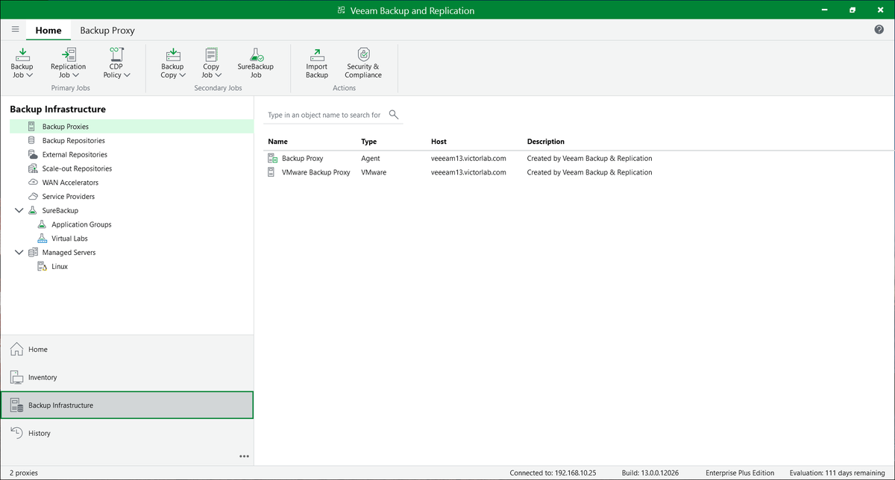895x480 pixels.
Task: Click the Replication Job ribbon icon
Action: click(68, 54)
